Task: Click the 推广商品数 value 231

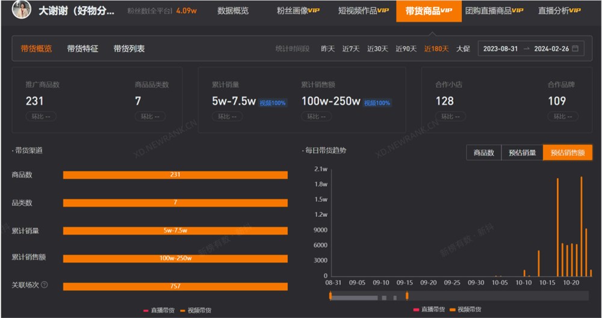Action: coord(34,101)
